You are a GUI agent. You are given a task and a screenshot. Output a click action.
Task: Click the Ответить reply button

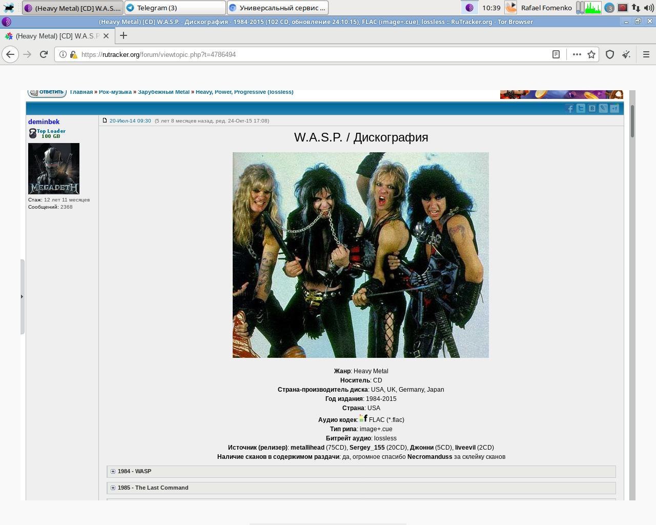tap(47, 92)
